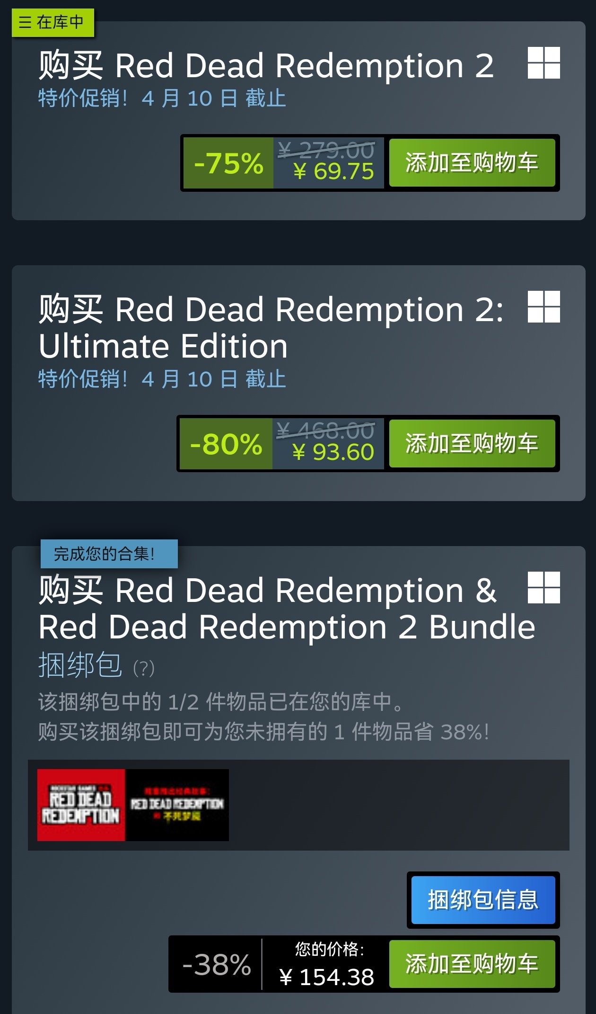Screen dimensions: 596x1014
Task: Add Ultimate Edition ¥93.60 to cart
Action: (472, 444)
